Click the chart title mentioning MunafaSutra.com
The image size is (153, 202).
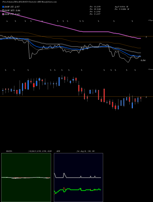(29, 2)
